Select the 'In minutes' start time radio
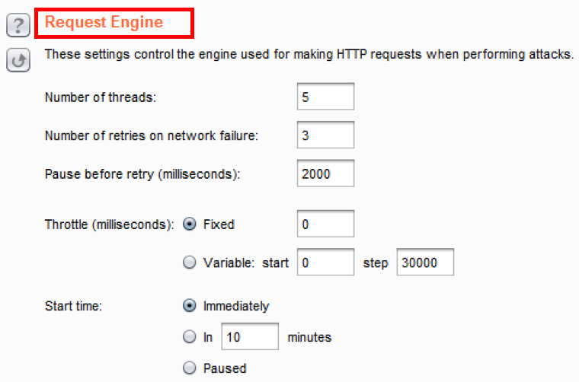 190,336
